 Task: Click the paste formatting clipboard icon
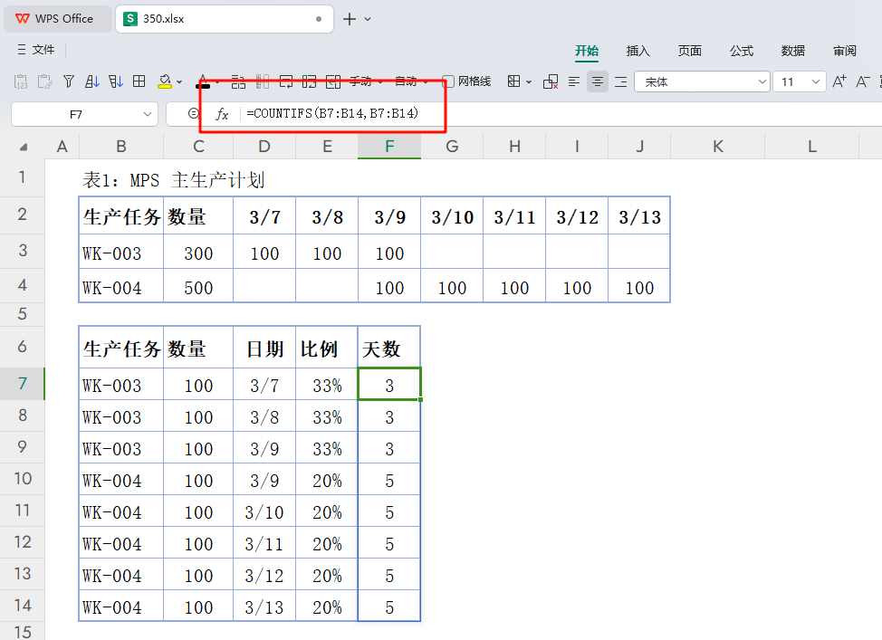[45, 81]
